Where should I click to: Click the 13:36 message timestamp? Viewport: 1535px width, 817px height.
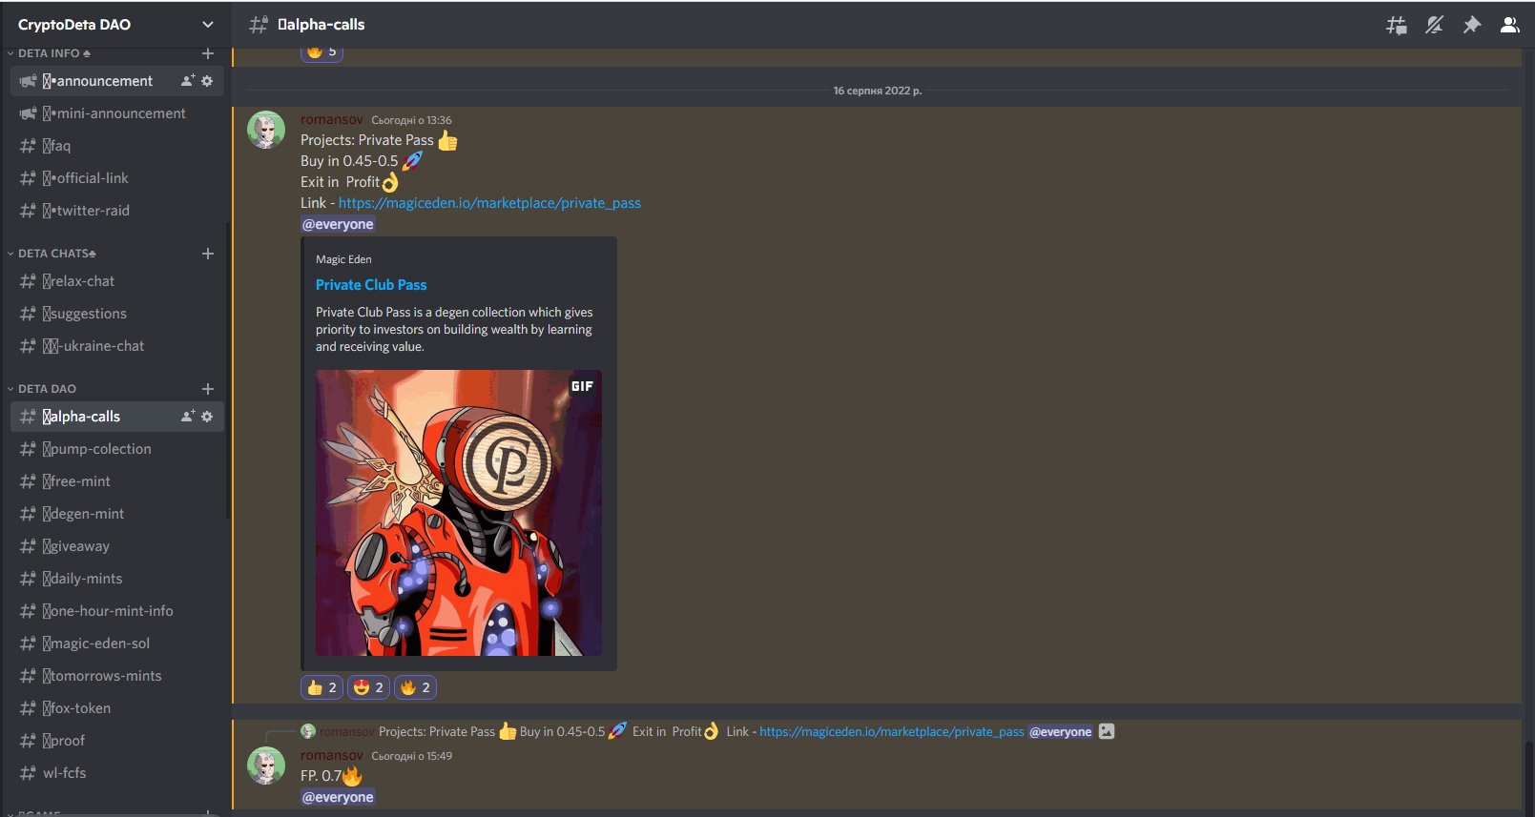point(411,120)
